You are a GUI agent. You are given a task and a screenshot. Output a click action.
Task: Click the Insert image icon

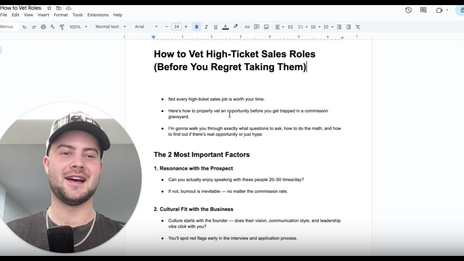(266, 27)
